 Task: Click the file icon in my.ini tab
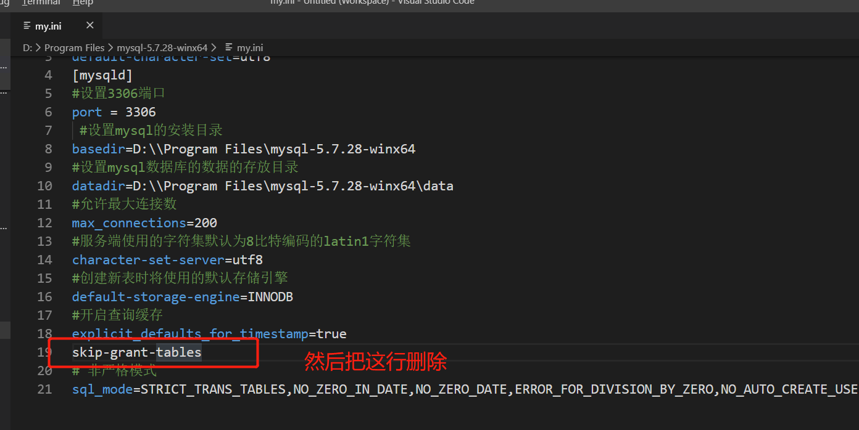27,26
